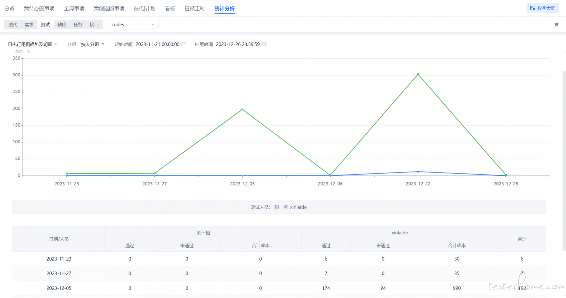Go to the 看板 tab
Screen dimensions: 566x298
click(x=170, y=9)
